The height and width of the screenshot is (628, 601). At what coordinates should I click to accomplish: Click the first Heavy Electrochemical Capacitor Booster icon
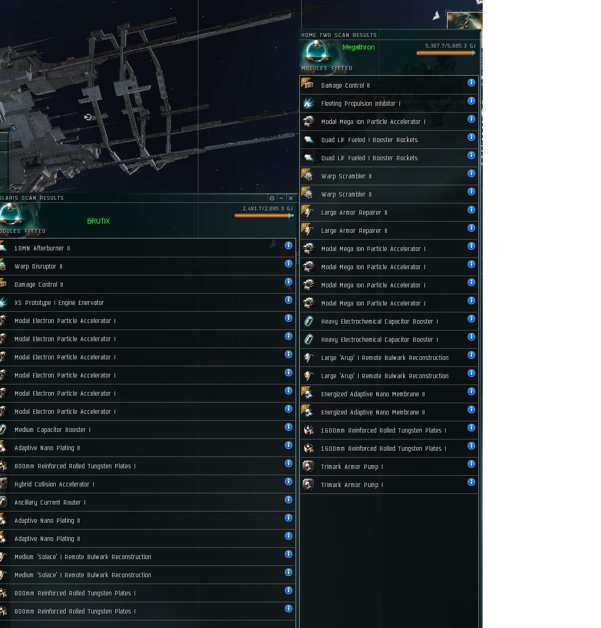coord(308,321)
